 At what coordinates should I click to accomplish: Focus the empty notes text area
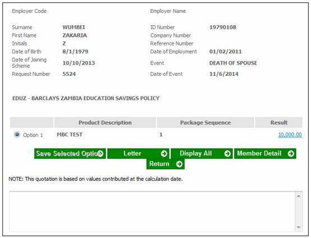pos(152,212)
